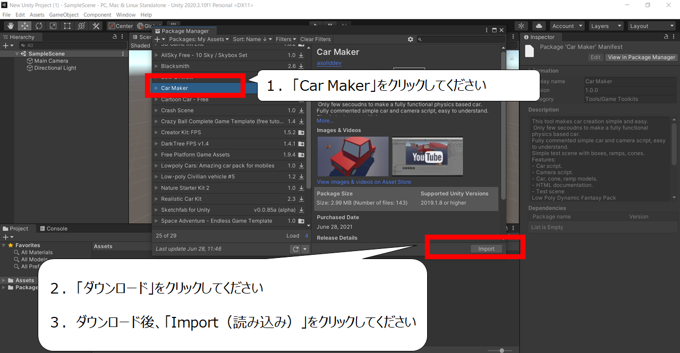Open Package Manager settings gear
This screenshot has width=680, height=353.
click(x=410, y=39)
